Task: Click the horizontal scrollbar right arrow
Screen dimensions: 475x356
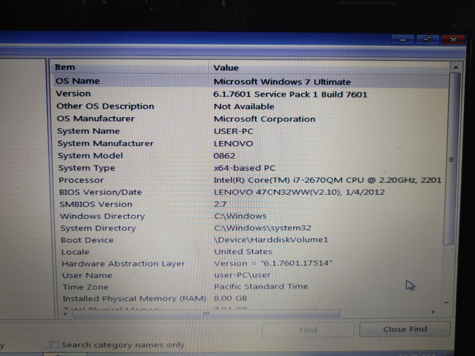Action: (433, 312)
